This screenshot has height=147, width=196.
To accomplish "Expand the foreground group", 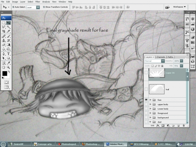I will [150, 113].
